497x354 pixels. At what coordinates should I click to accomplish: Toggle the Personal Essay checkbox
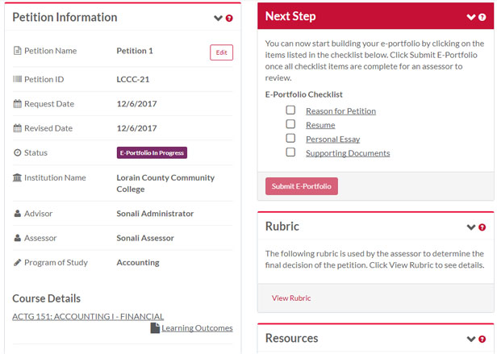click(x=290, y=138)
